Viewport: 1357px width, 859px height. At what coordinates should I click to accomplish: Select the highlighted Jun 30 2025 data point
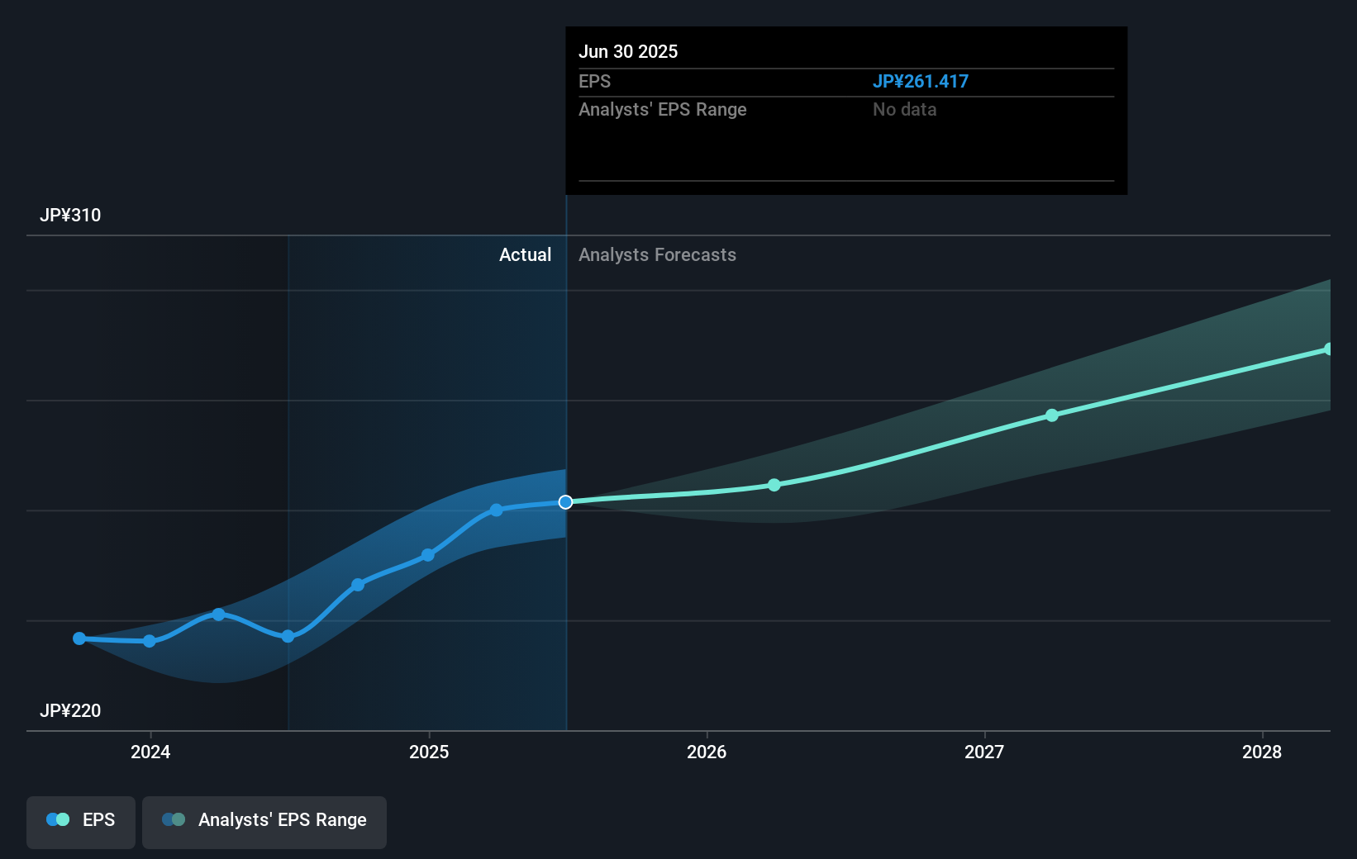click(x=565, y=501)
